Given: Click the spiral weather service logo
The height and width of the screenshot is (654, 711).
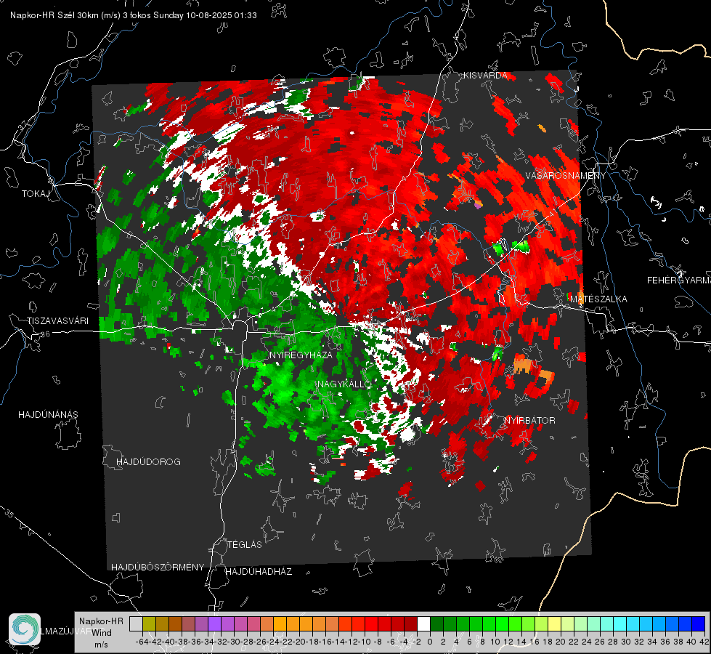Looking at the screenshot, I should tap(25, 629).
